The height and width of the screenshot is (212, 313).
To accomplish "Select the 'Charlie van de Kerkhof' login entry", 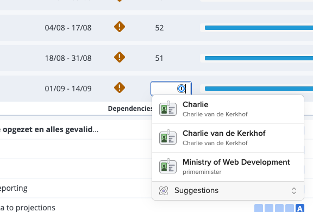I will [228, 138].
